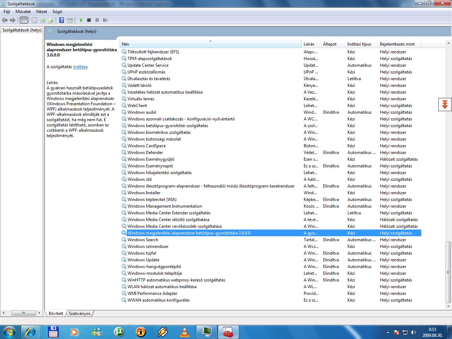Sort by the Állapot column header

pyautogui.click(x=333, y=44)
